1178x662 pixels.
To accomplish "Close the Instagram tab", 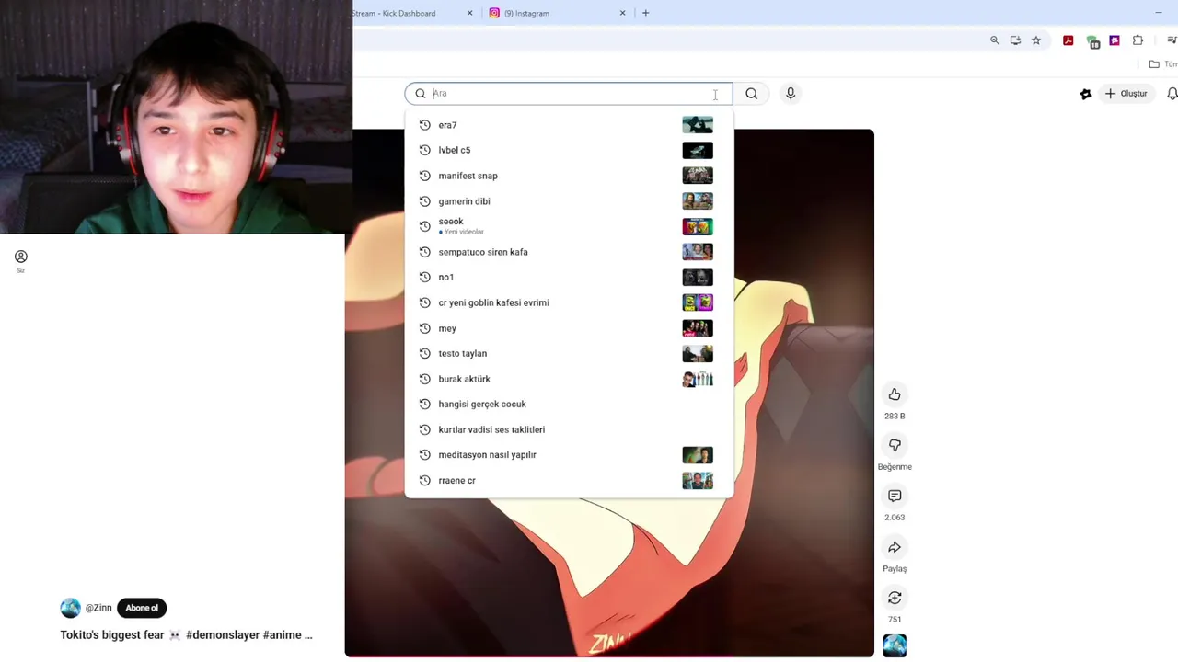I will coord(623,13).
